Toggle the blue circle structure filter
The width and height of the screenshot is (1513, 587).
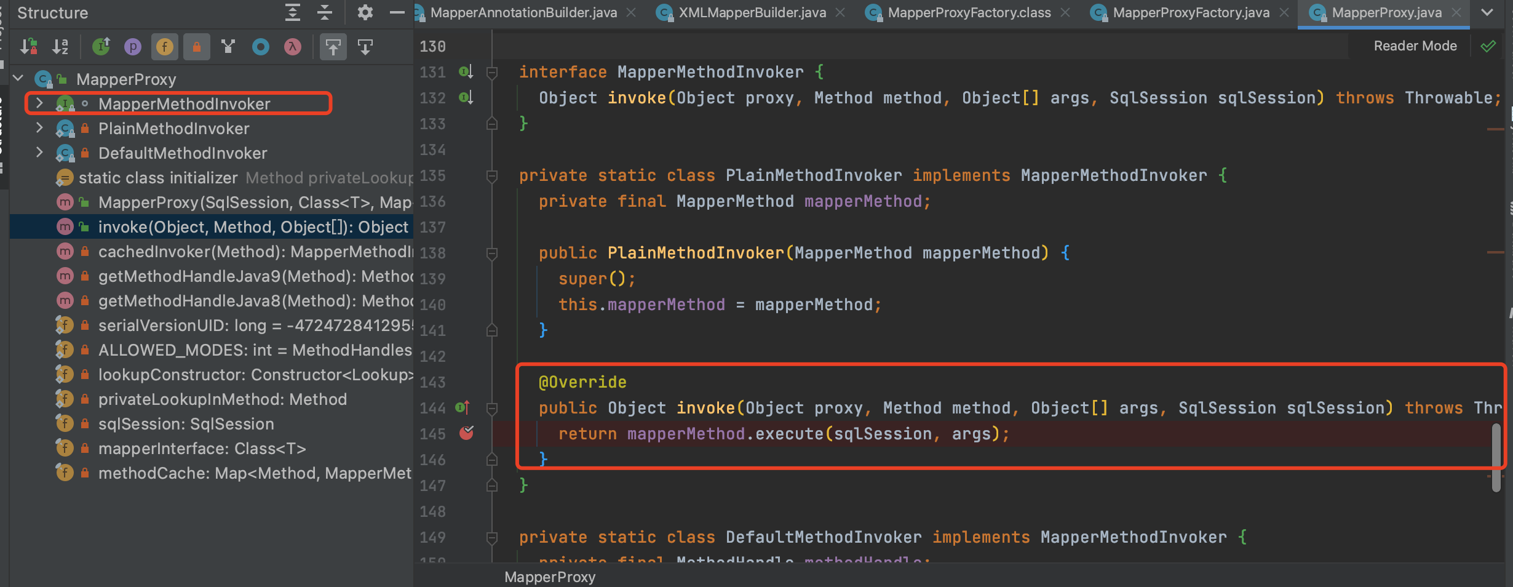coord(261,47)
